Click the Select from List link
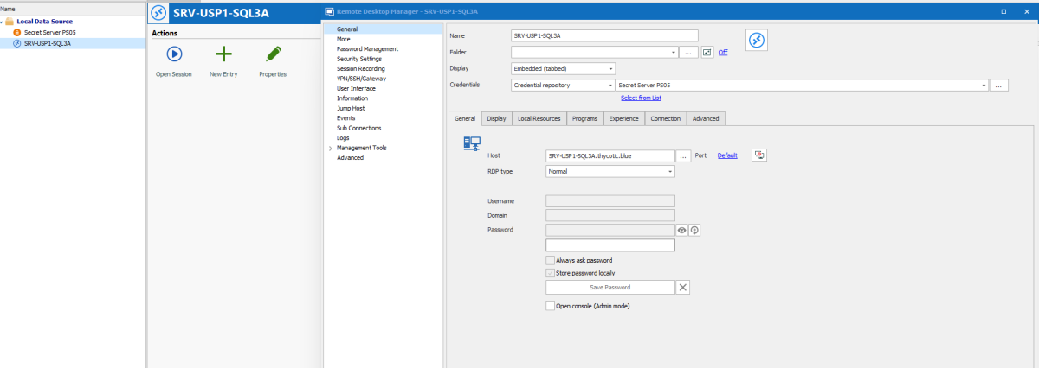 coord(641,98)
